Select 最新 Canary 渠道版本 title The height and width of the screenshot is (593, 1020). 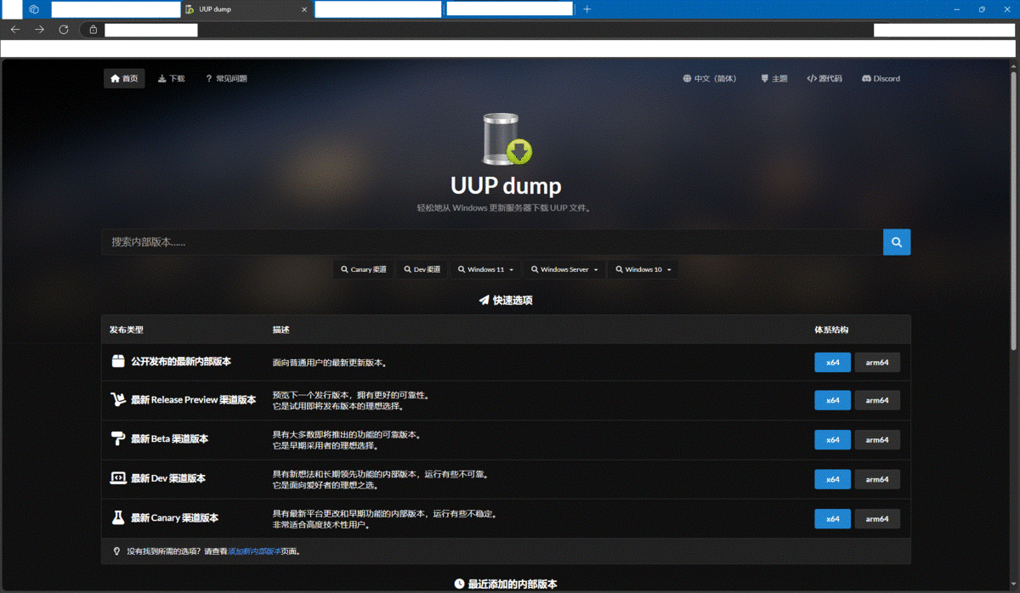[x=174, y=517]
